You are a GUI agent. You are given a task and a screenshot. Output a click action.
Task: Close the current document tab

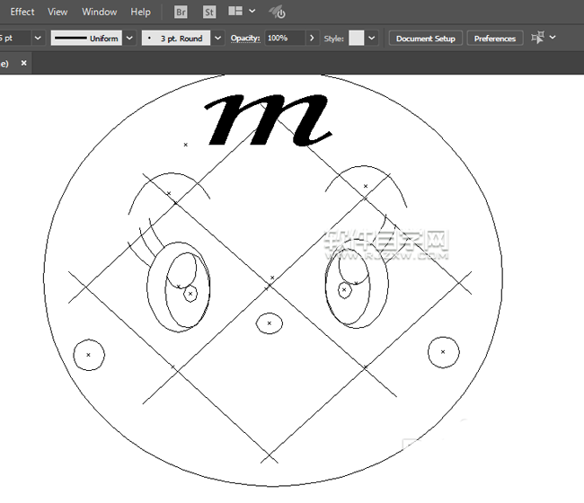(x=24, y=63)
